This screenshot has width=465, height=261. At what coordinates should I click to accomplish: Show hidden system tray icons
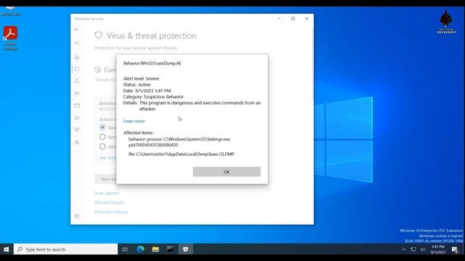[404, 249]
